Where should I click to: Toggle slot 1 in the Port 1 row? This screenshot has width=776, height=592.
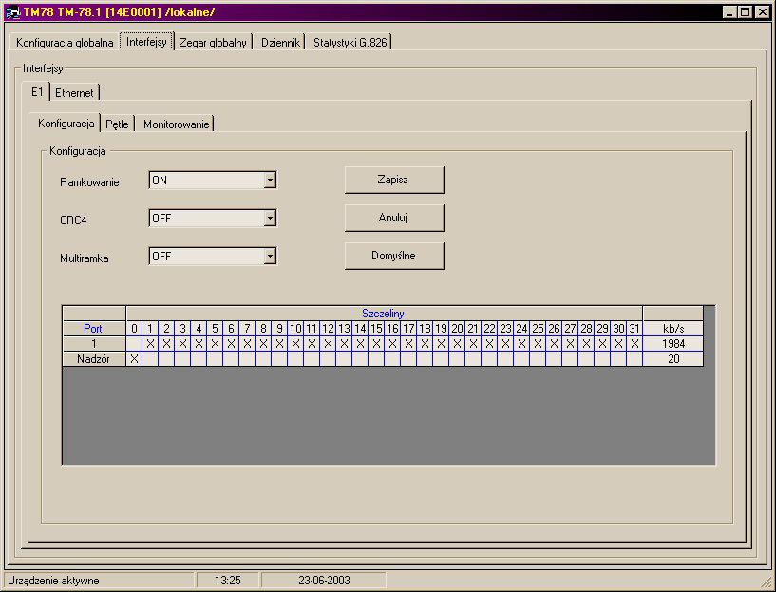[x=150, y=344]
